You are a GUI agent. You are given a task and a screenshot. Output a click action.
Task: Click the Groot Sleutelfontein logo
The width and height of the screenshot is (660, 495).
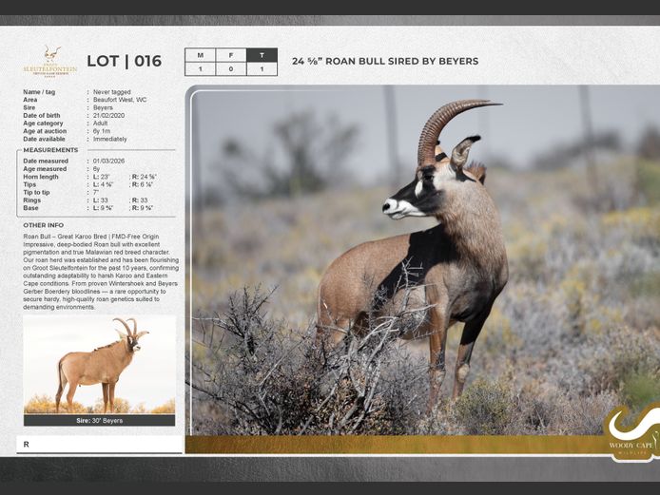pyautogui.click(x=50, y=61)
